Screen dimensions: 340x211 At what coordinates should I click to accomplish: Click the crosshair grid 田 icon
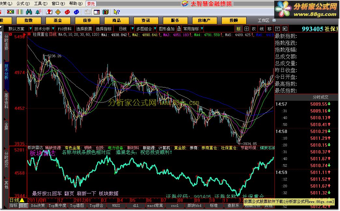pos(247,29)
